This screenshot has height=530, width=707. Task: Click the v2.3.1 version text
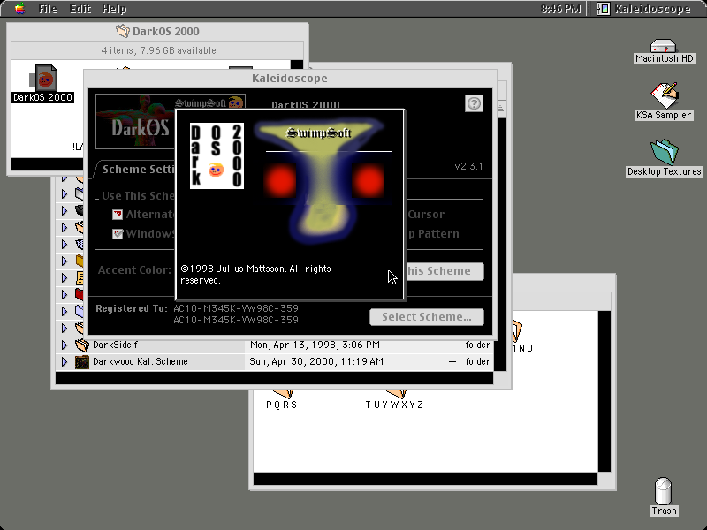468,166
